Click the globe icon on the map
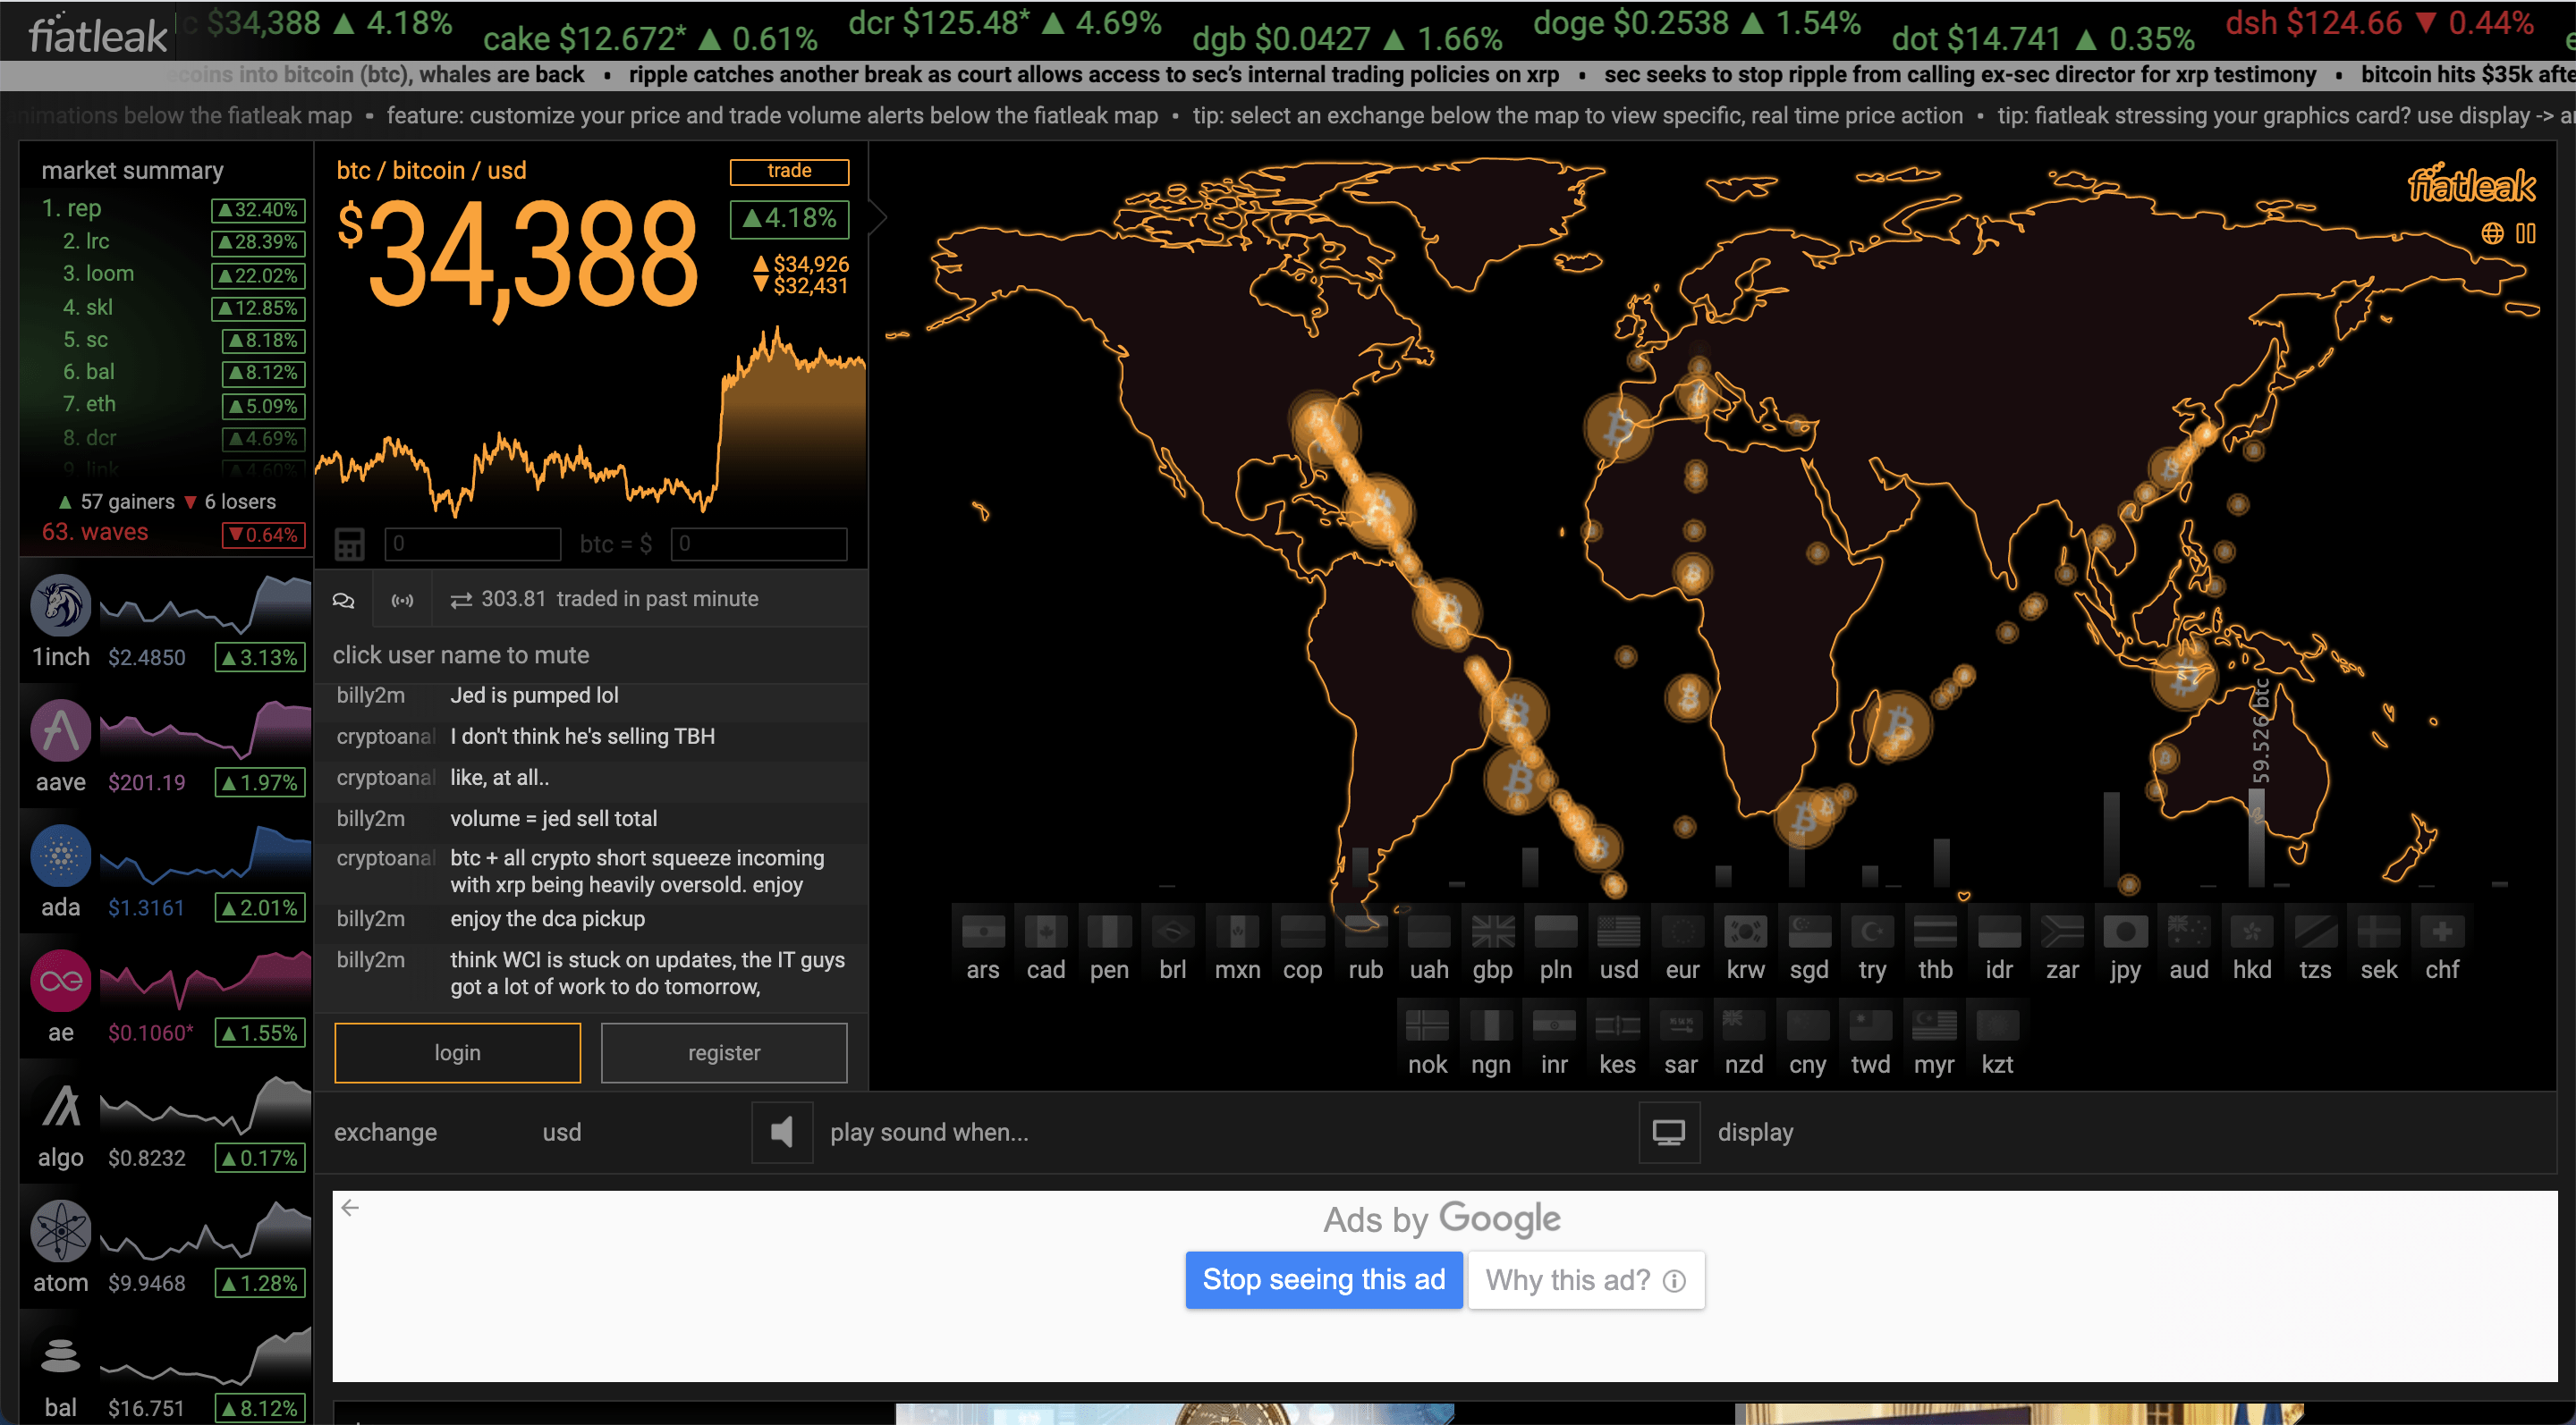The image size is (2576, 1425). (2492, 234)
